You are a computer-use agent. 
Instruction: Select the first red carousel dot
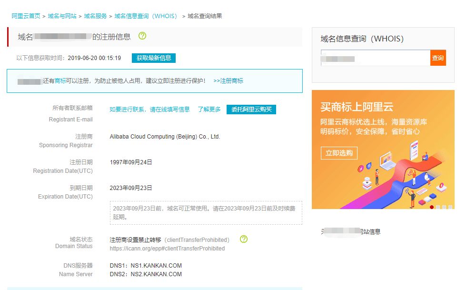(x=432, y=207)
